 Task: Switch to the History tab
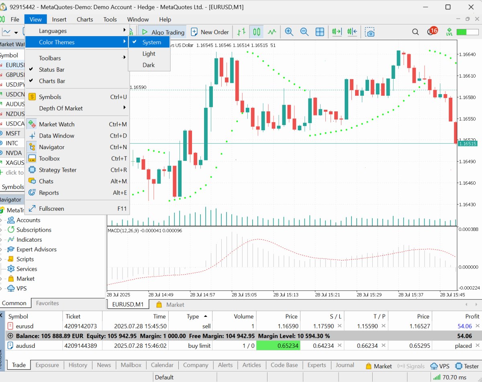78,365
